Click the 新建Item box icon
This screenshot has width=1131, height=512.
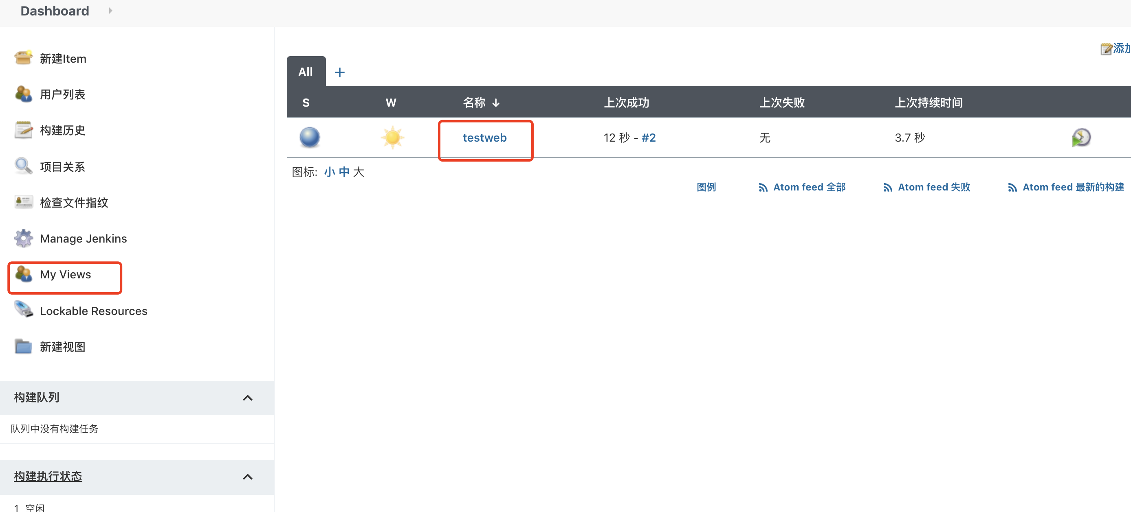[23, 58]
